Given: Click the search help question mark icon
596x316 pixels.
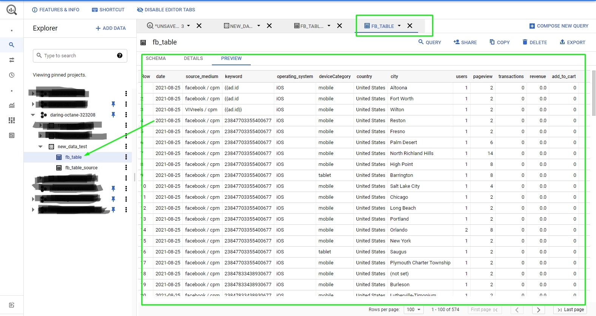Looking at the screenshot, I should pos(120,55).
